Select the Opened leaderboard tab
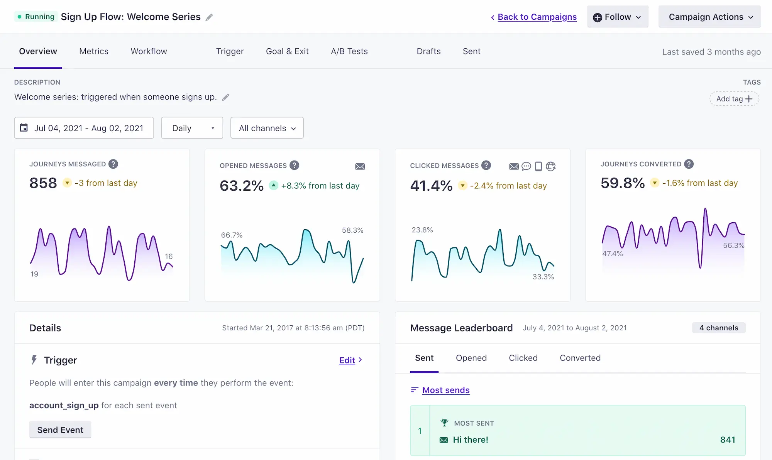The height and width of the screenshot is (460, 772). click(x=471, y=358)
